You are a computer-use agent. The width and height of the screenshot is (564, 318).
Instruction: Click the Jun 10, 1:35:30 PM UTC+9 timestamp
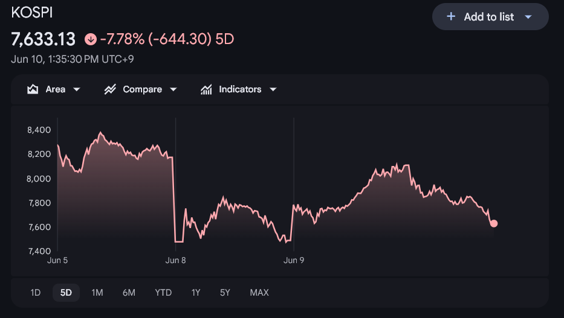pyautogui.click(x=73, y=59)
